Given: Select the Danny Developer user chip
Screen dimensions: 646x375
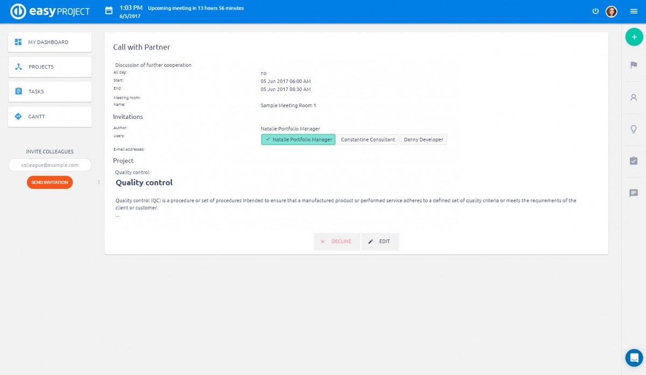Looking at the screenshot, I should pyautogui.click(x=423, y=140).
